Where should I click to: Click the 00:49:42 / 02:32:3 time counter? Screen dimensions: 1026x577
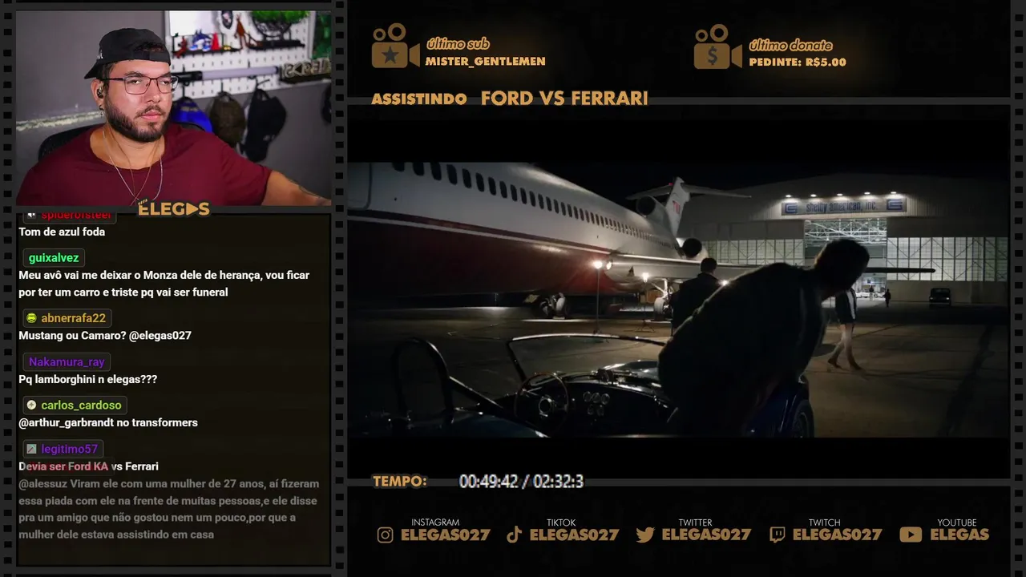[x=521, y=482]
